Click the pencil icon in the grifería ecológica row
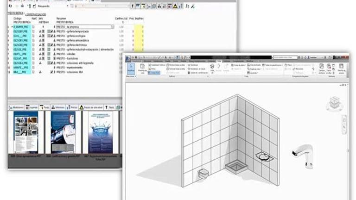 coord(52,36)
